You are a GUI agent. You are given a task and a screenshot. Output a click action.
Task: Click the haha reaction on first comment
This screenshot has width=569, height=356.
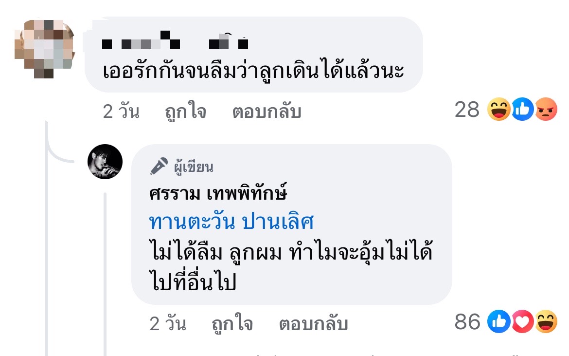click(x=498, y=109)
